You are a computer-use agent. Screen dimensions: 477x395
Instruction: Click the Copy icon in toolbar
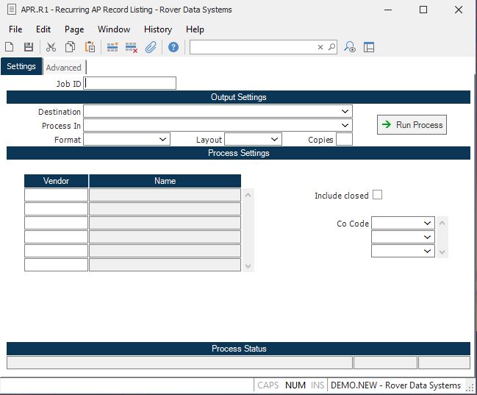point(70,47)
